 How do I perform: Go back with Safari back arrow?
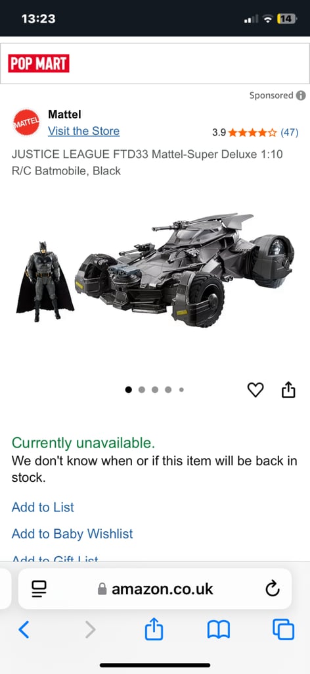tap(24, 630)
